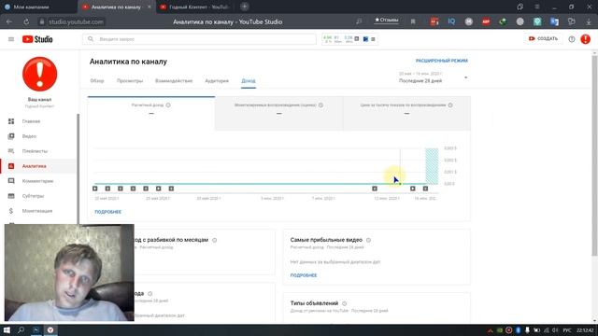Reload the page with the browser refresh icon
598x336 pixels.
click(26, 21)
